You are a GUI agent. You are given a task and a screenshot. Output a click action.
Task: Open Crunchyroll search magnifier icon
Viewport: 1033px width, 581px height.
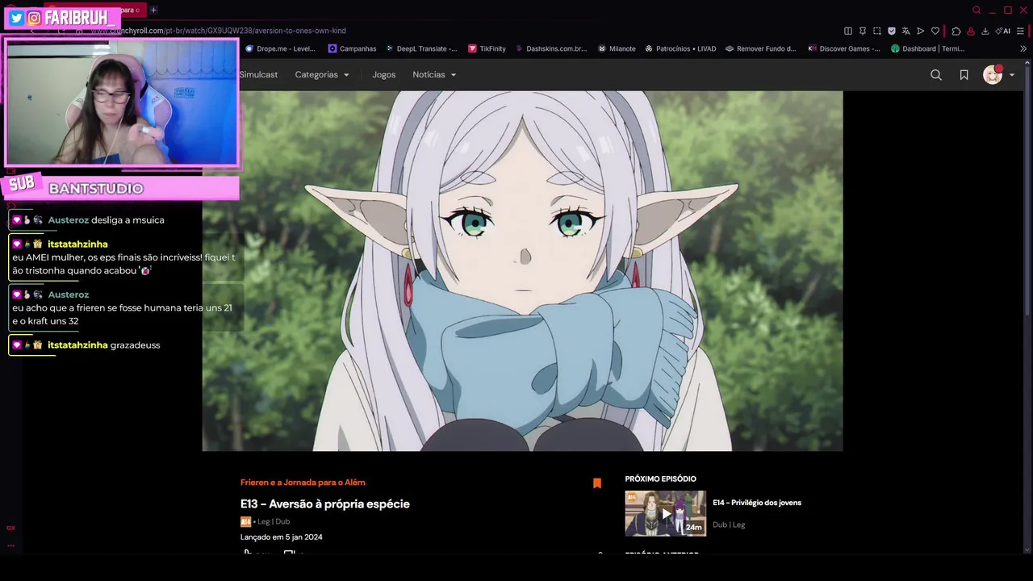[936, 75]
